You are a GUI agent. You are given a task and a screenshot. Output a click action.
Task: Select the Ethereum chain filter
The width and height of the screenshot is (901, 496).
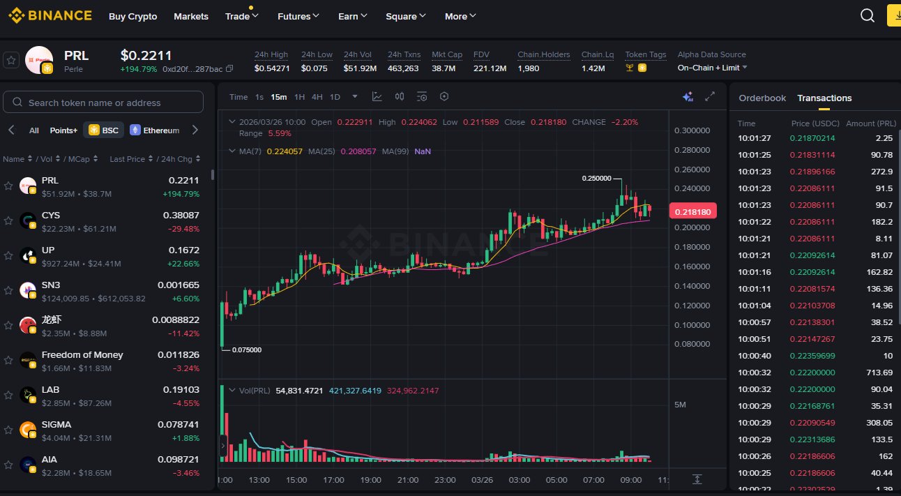[x=154, y=130]
